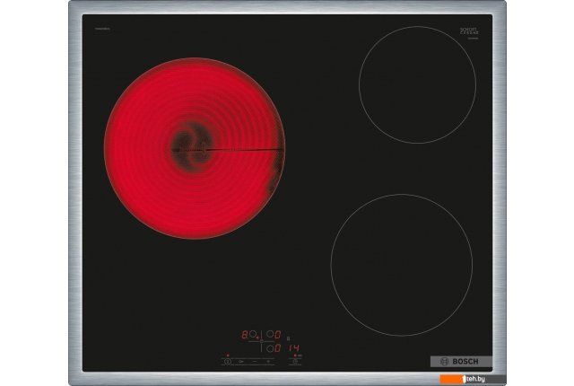
Task: Click the lower right zone level display
Action: click(279, 347)
